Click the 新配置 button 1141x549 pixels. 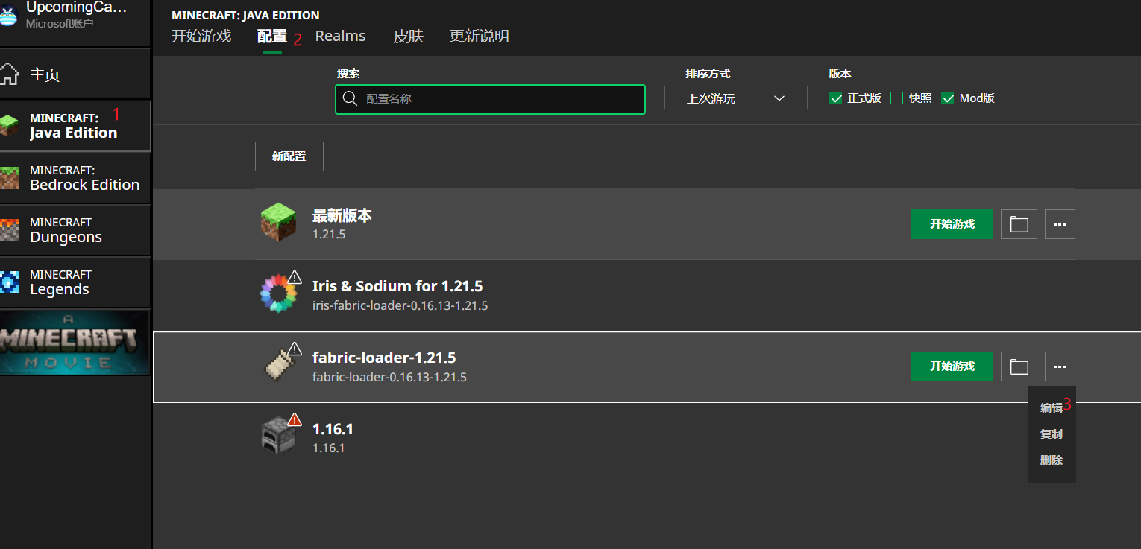[289, 156]
